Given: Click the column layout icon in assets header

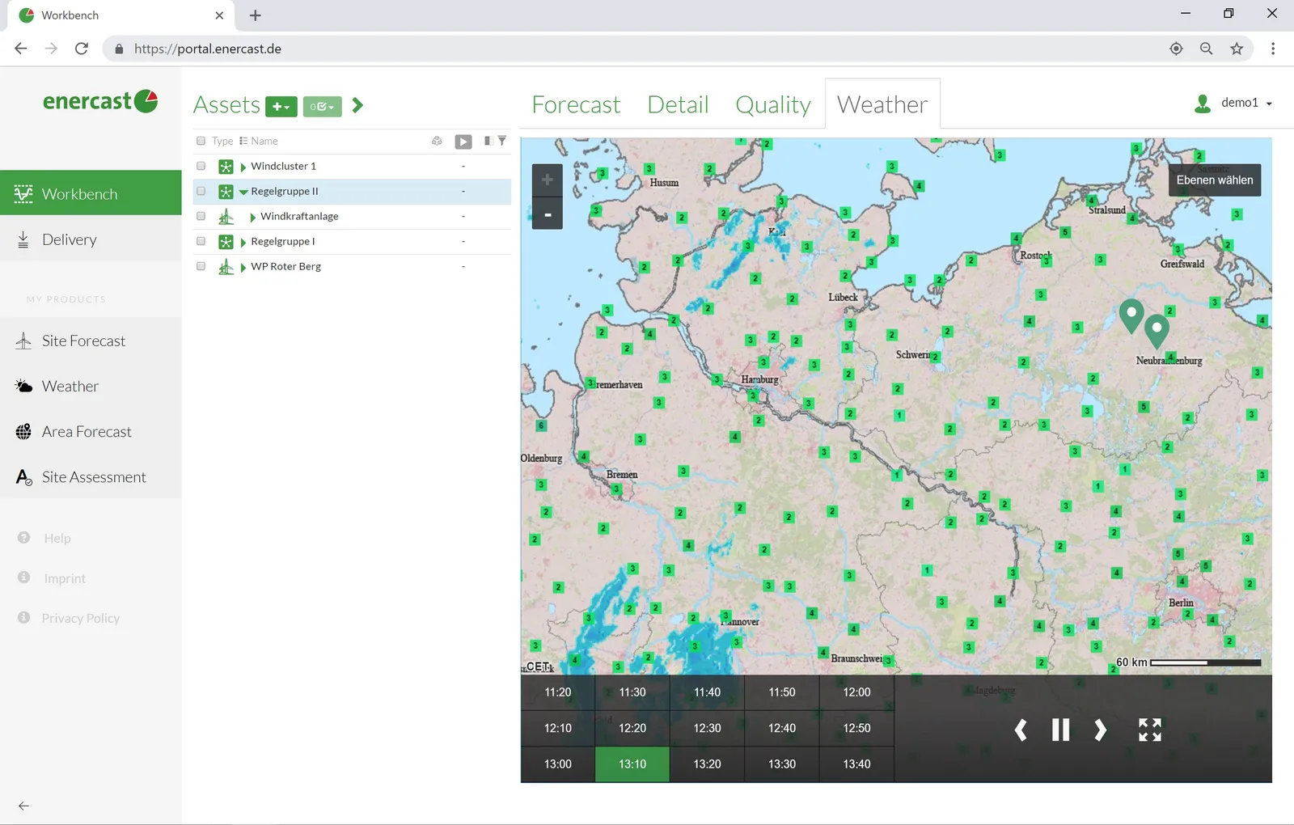Looking at the screenshot, I should coord(488,141).
